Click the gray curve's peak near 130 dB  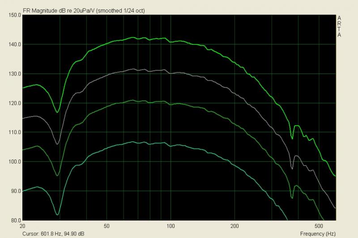click(x=133, y=69)
